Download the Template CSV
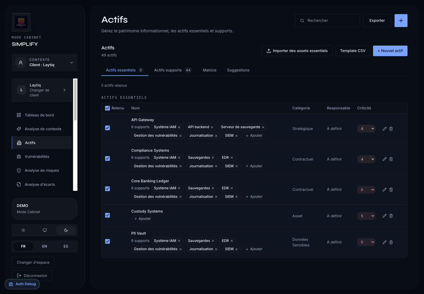The width and height of the screenshot is (424, 294). [353, 51]
